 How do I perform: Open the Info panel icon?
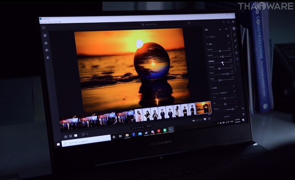click(243, 114)
